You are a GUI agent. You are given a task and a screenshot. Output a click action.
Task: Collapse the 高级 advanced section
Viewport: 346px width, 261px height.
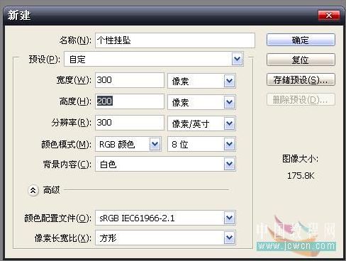pyautogui.click(x=33, y=190)
